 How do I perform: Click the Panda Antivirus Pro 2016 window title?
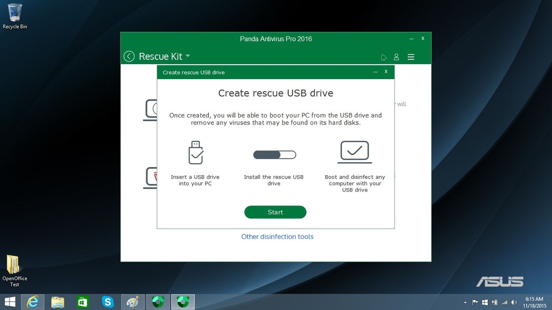(276, 39)
